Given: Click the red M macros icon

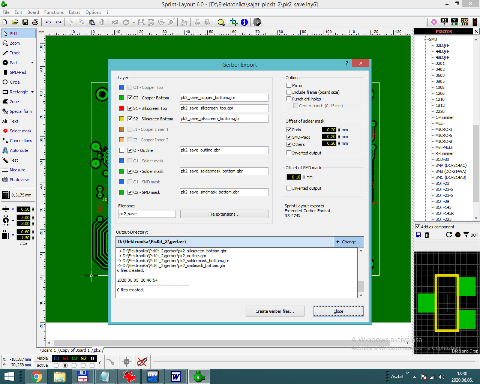Looking at the screenshot, I should [x=475, y=22].
